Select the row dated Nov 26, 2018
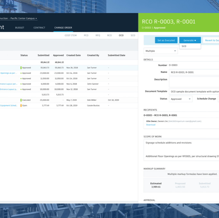This screenshot has width=219, height=218. coord(69,68)
